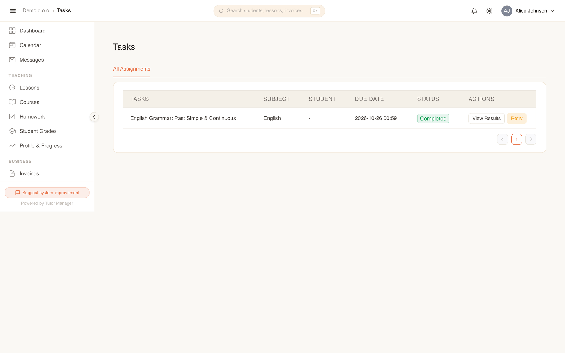This screenshot has height=353, width=565.
Task: Click the DUE DATE column header
Action: (x=369, y=99)
